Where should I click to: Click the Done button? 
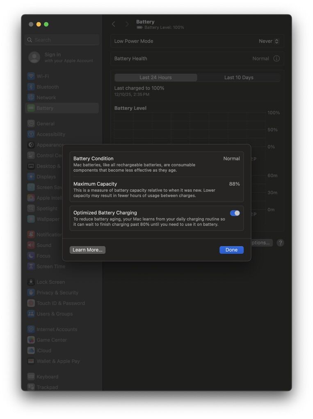[231, 250]
